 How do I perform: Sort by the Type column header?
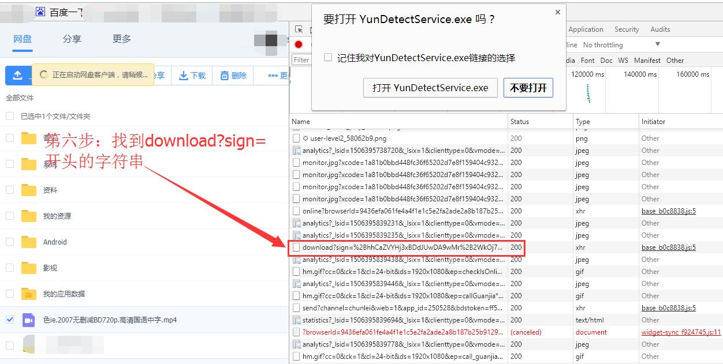(606, 122)
